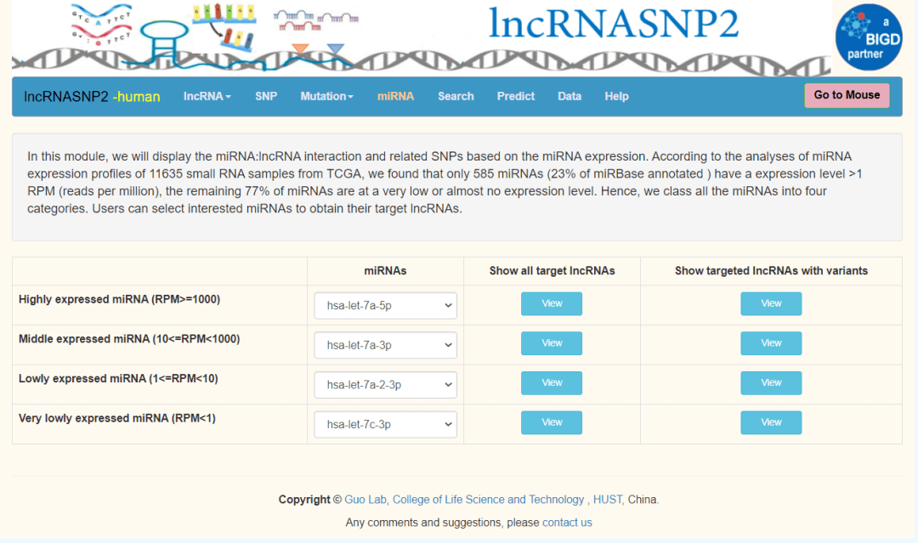Open the hsa-let-7a-5p miRNA dropdown
The width and height of the screenshot is (918, 543).
click(385, 306)
